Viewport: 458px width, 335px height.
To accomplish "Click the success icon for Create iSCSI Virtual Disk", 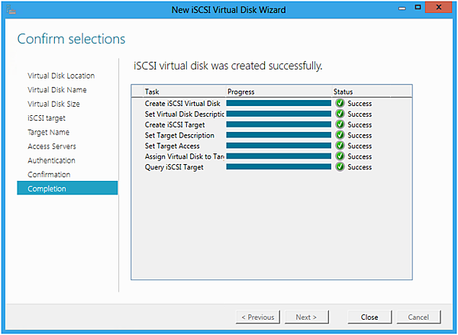I will [340, 103].
